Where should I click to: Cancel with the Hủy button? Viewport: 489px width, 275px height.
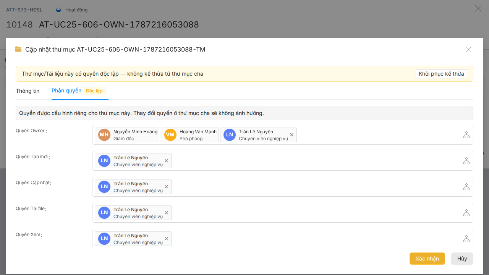click(x=462, y=259)
